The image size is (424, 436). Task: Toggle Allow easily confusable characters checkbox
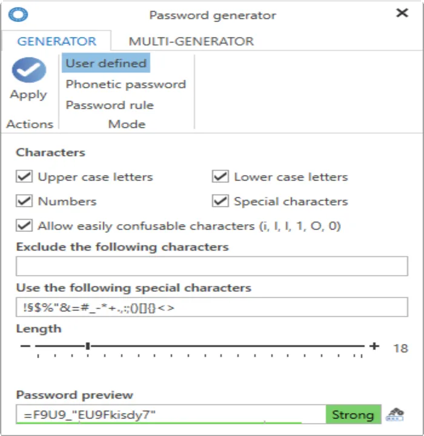(x=24, y=225)
